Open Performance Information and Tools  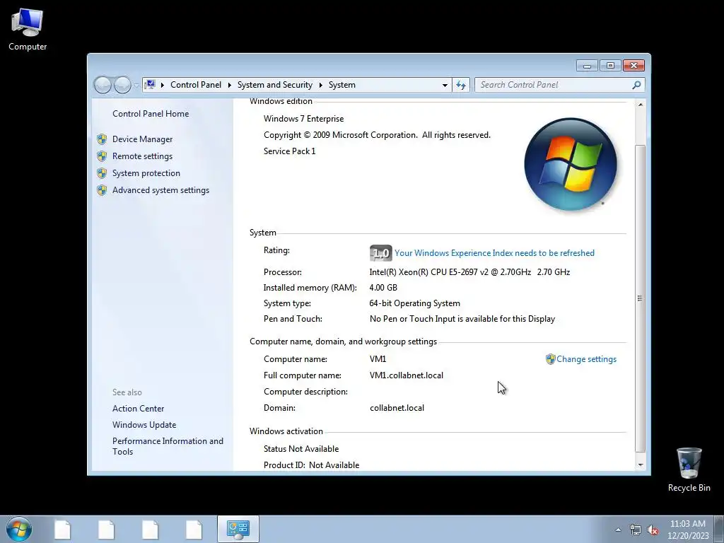tap(168, 447)
